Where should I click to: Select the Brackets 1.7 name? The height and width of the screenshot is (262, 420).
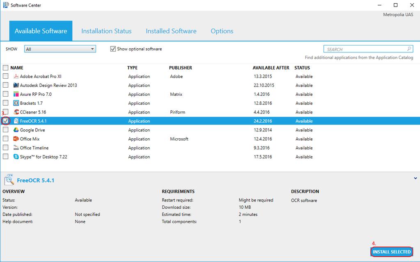[x=31, y=103]
